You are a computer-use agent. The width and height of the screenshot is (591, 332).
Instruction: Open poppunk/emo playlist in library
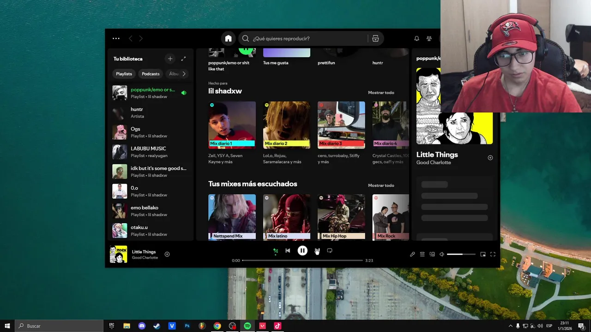[x=151, y=93]
